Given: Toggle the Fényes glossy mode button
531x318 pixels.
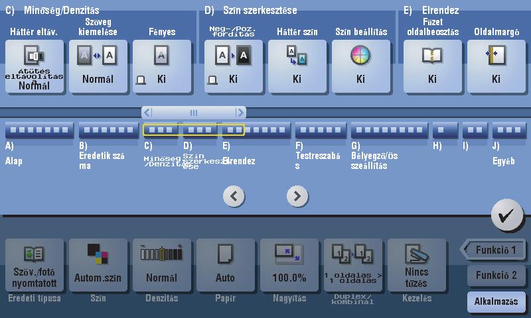Looking at the screenshot, I should (162, 66).
